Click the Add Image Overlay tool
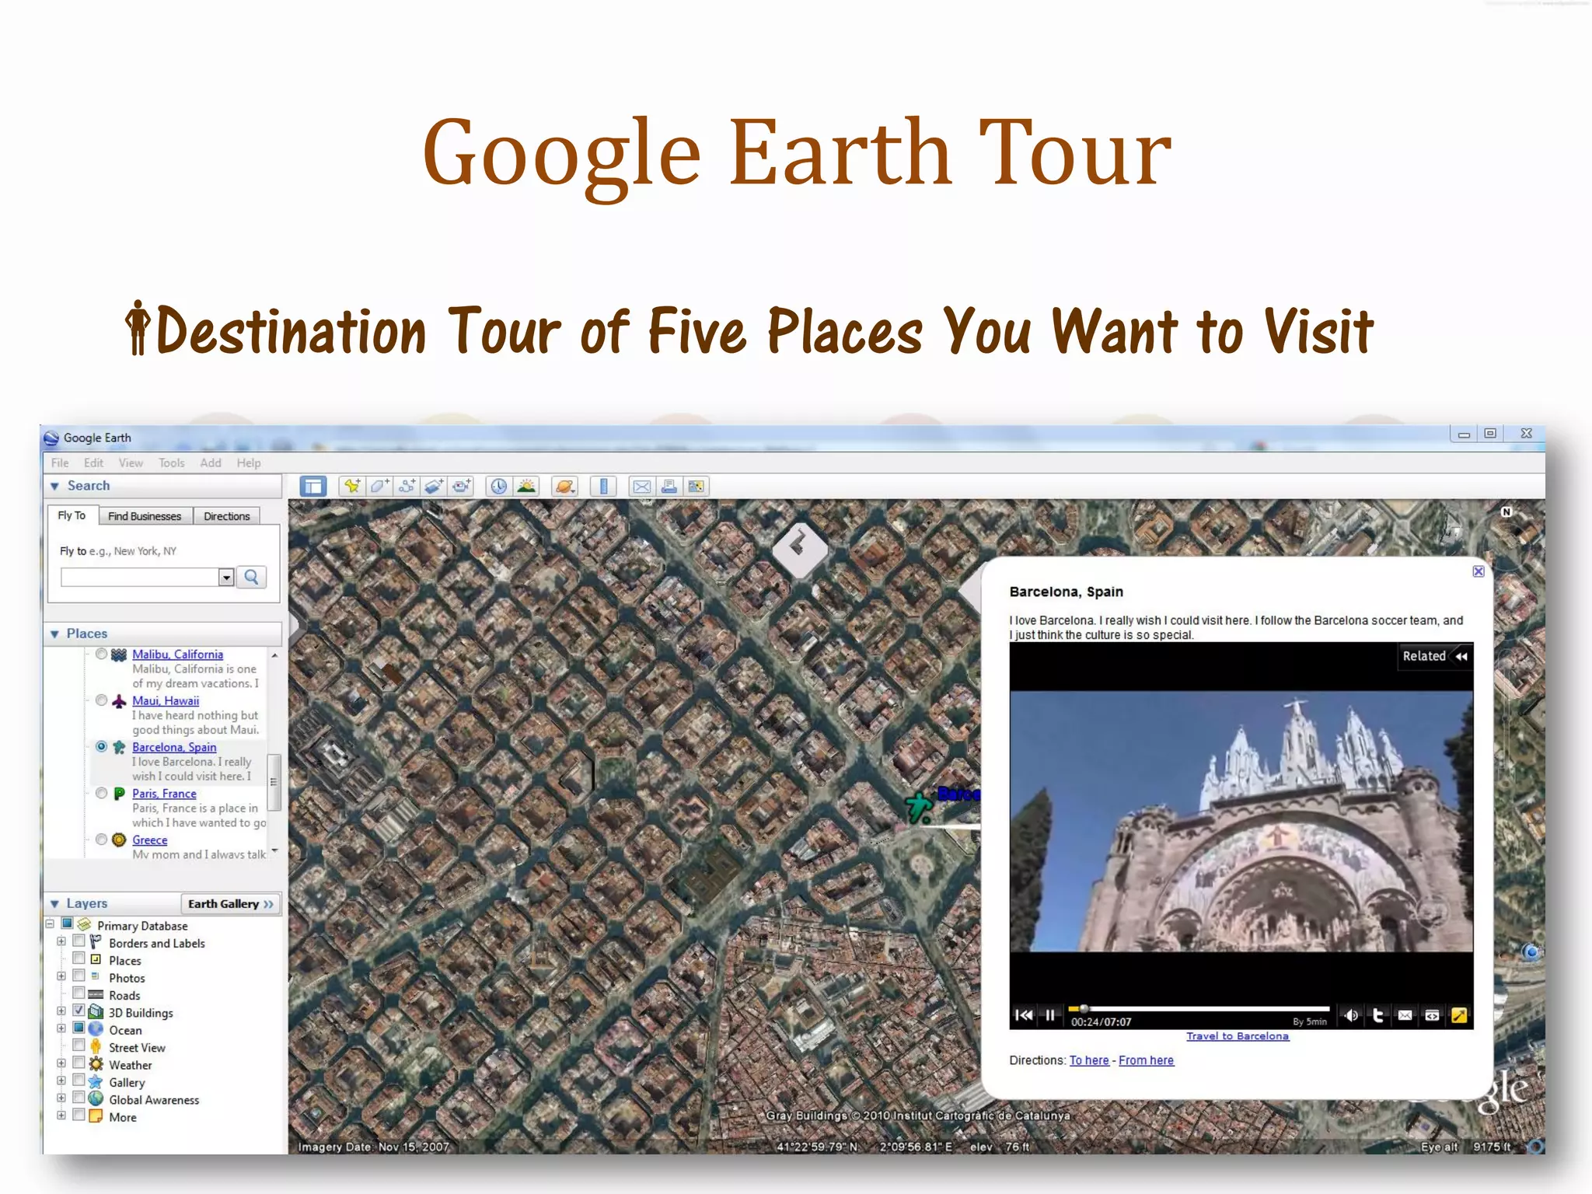The height and width of the screenshot is (1194, 1592). pos(434,487)
